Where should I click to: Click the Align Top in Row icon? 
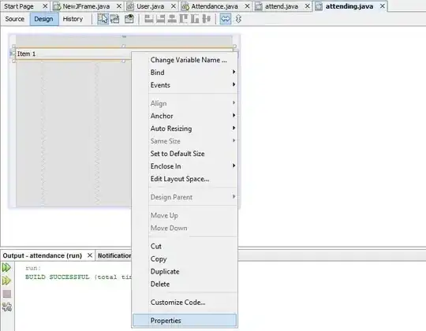point(184,19)
